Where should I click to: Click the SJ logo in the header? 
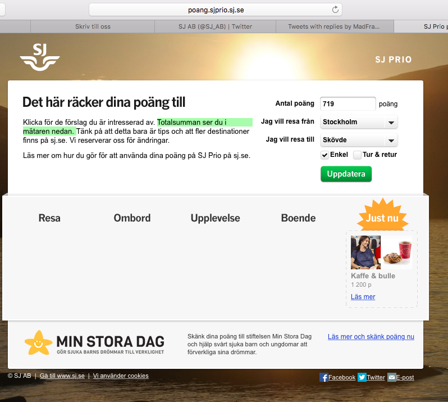pyautogui.click(x=40, y=57)
